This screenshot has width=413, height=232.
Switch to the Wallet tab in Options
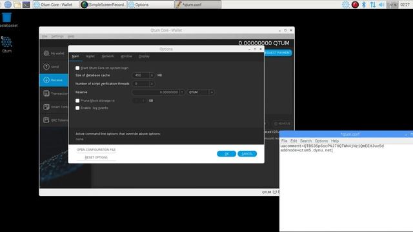point(90,56)
